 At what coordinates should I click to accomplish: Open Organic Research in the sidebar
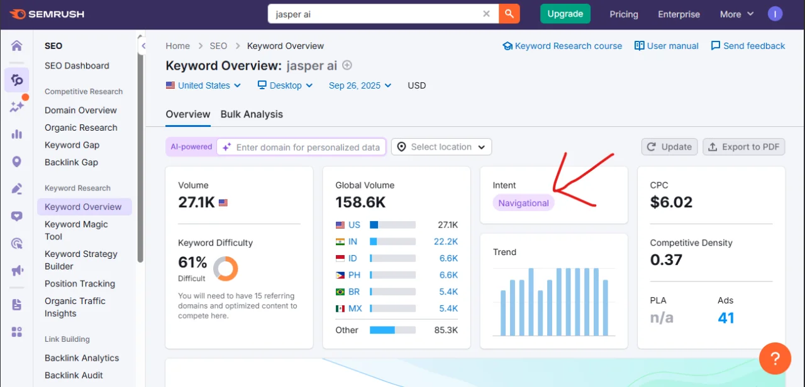pos(81,128)
